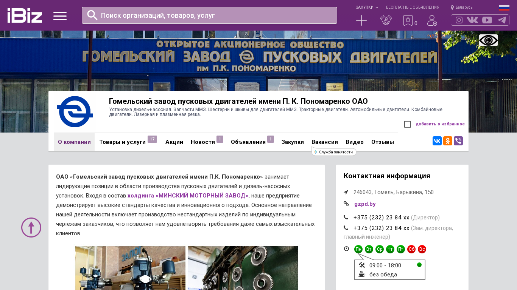Click the working hours clock icon

(x=346, y=249)
